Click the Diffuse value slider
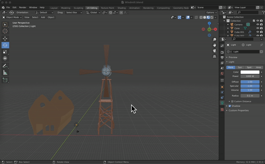The height and width of the screenshot is (164, 265). (x=250, y=82)
